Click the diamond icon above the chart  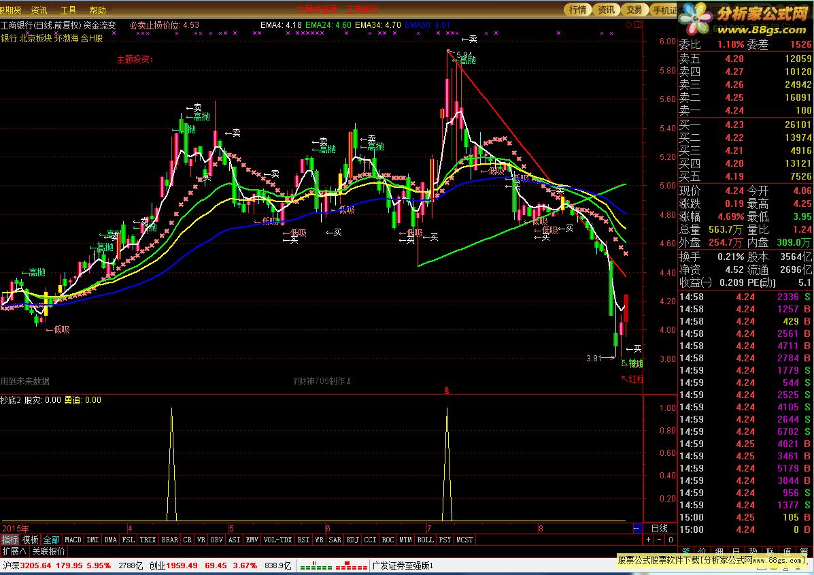click(629, 24)
